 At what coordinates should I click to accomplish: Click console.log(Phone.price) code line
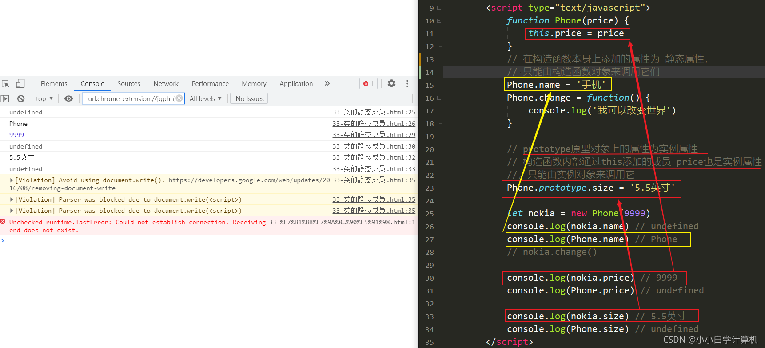click(x=570, y=290)
